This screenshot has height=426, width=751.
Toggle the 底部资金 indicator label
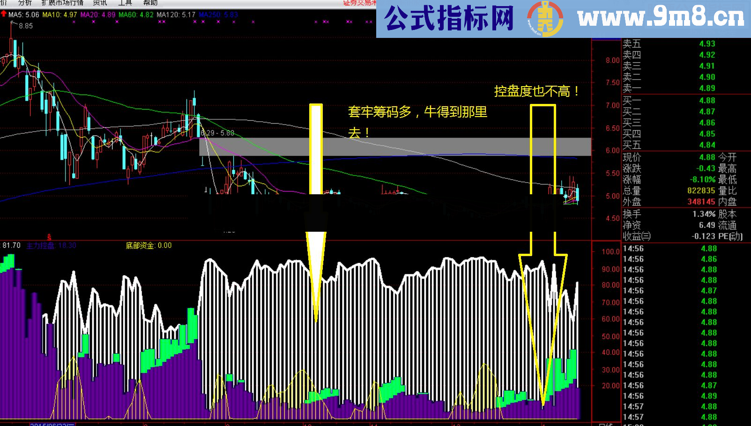[x=141, y=245]
